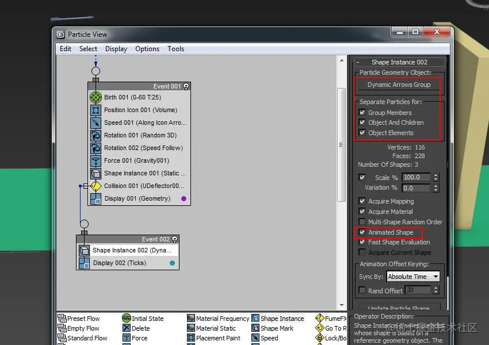Collapse the Shape Instance 002 rollout
Image resolution: width=489 pixels, height=345 pixels.
pos(400,62)
